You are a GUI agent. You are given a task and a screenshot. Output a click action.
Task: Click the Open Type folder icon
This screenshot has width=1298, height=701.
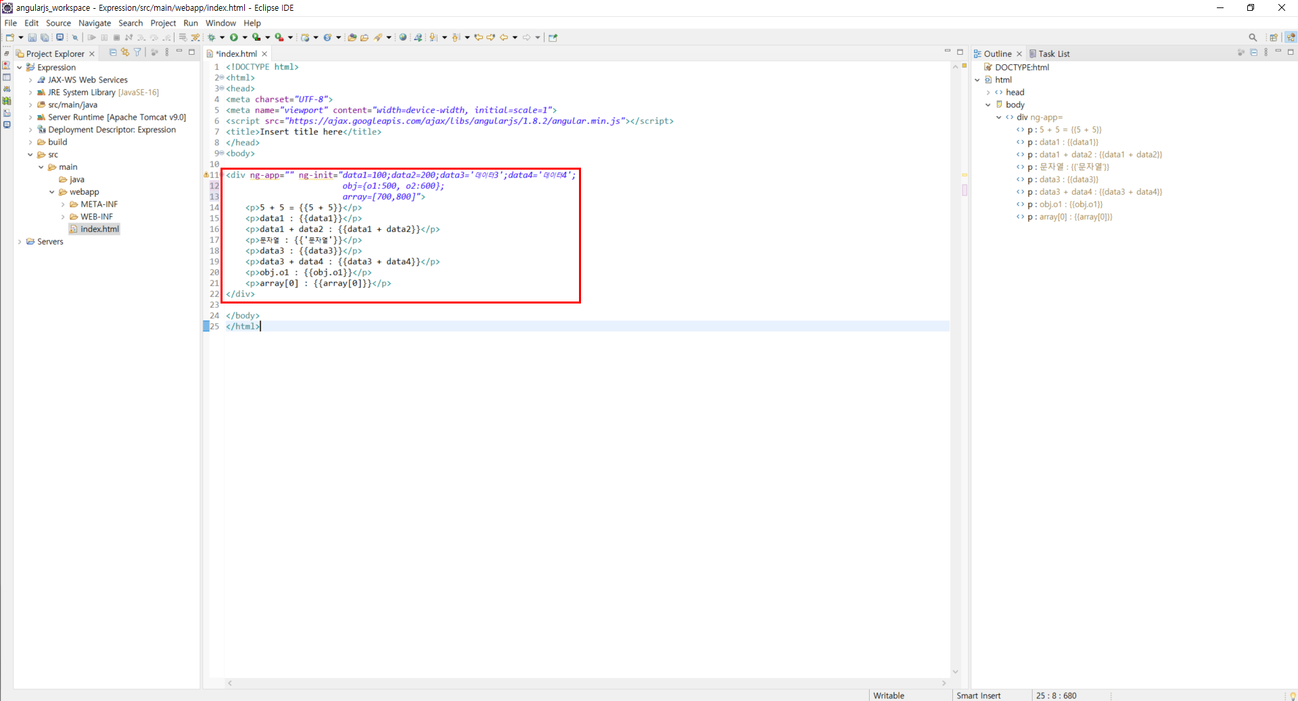[x=352, y=38]
